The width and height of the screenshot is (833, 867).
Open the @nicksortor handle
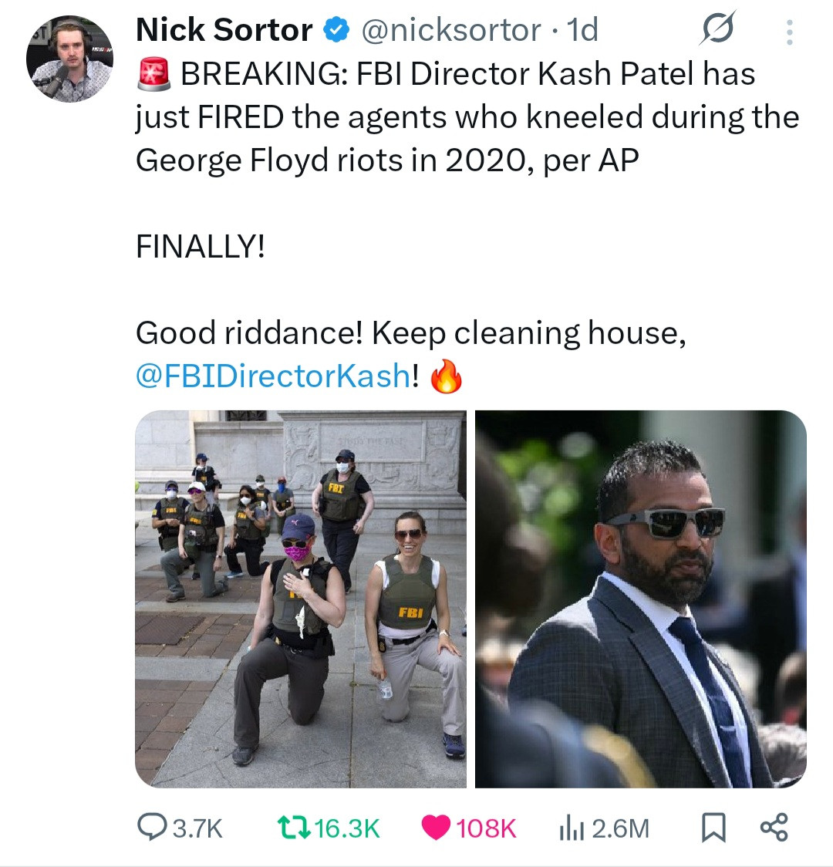point(451,30)
